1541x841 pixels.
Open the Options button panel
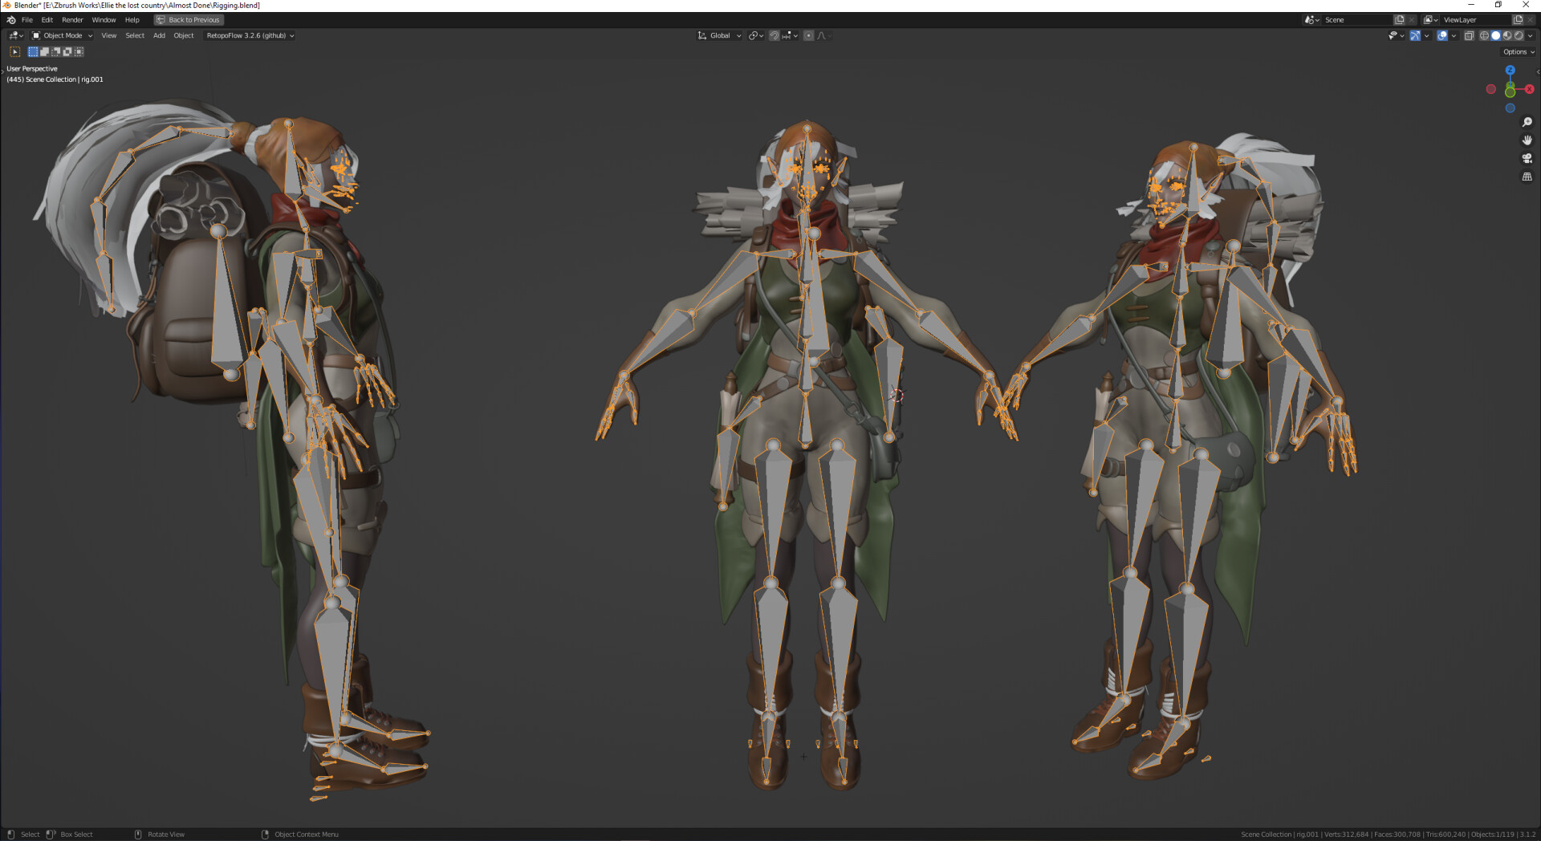[x=1518, y=52]
